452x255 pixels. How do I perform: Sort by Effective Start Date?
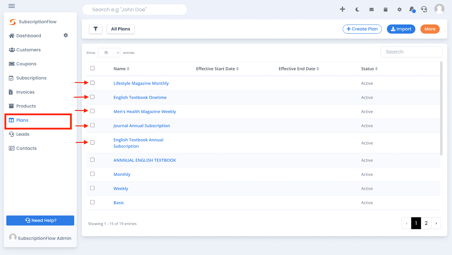click(218, 69)
